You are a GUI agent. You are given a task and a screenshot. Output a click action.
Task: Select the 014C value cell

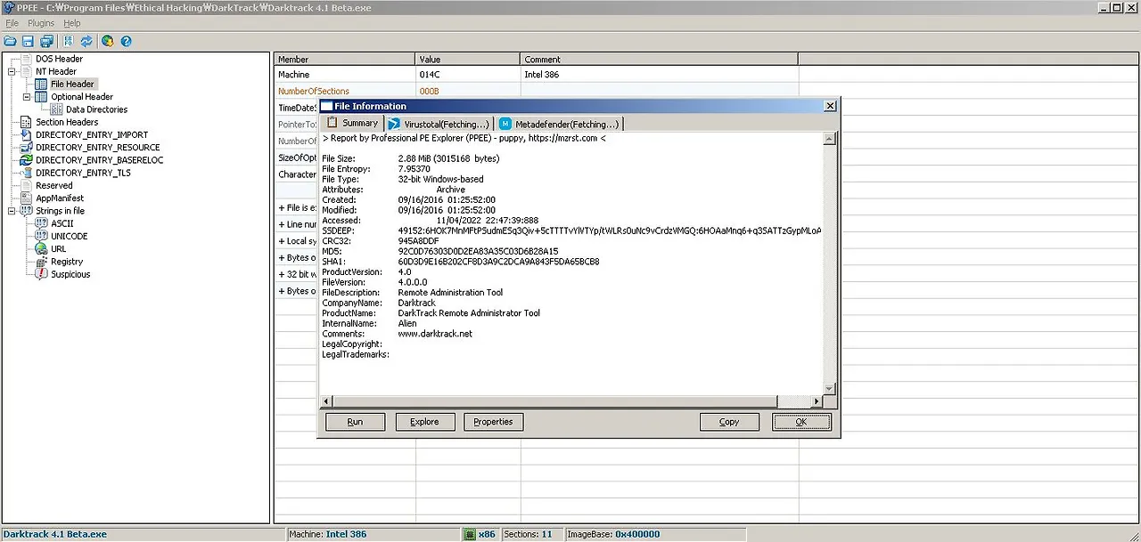(x=468, y=75)
